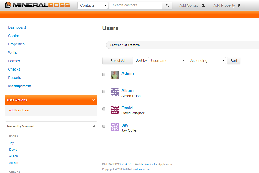Click the Add New User link
Screen dimensions: 259x173
(19, 110)
